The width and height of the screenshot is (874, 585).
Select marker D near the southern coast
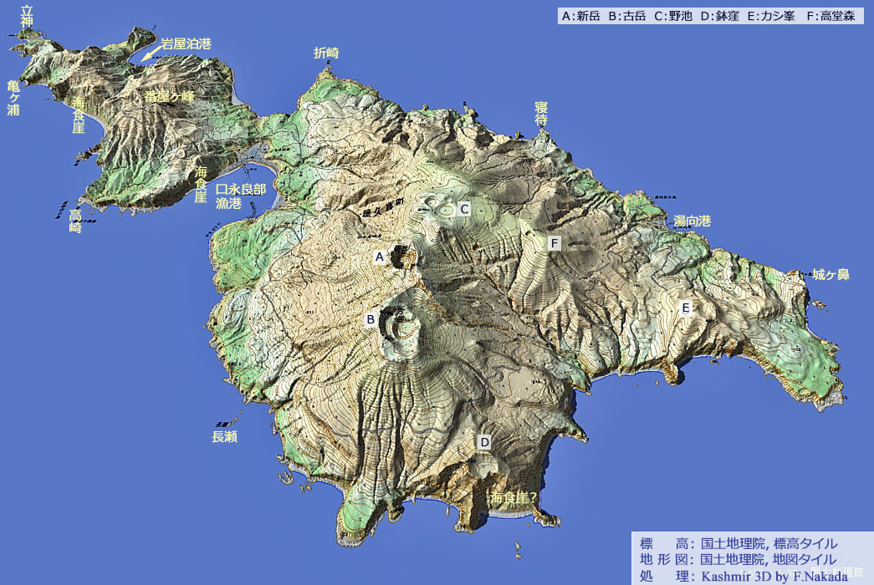click(484, 441)
